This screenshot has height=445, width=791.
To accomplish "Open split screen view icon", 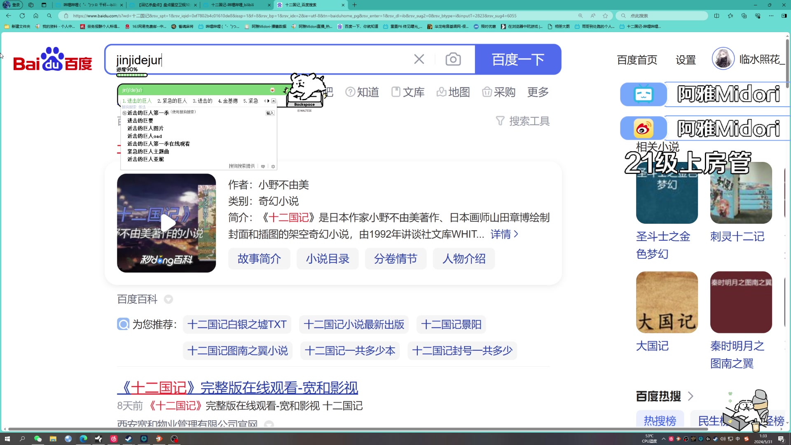I will [x=717, y=16].
